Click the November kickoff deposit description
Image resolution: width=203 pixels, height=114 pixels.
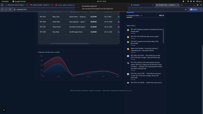[x=77, y=27]
